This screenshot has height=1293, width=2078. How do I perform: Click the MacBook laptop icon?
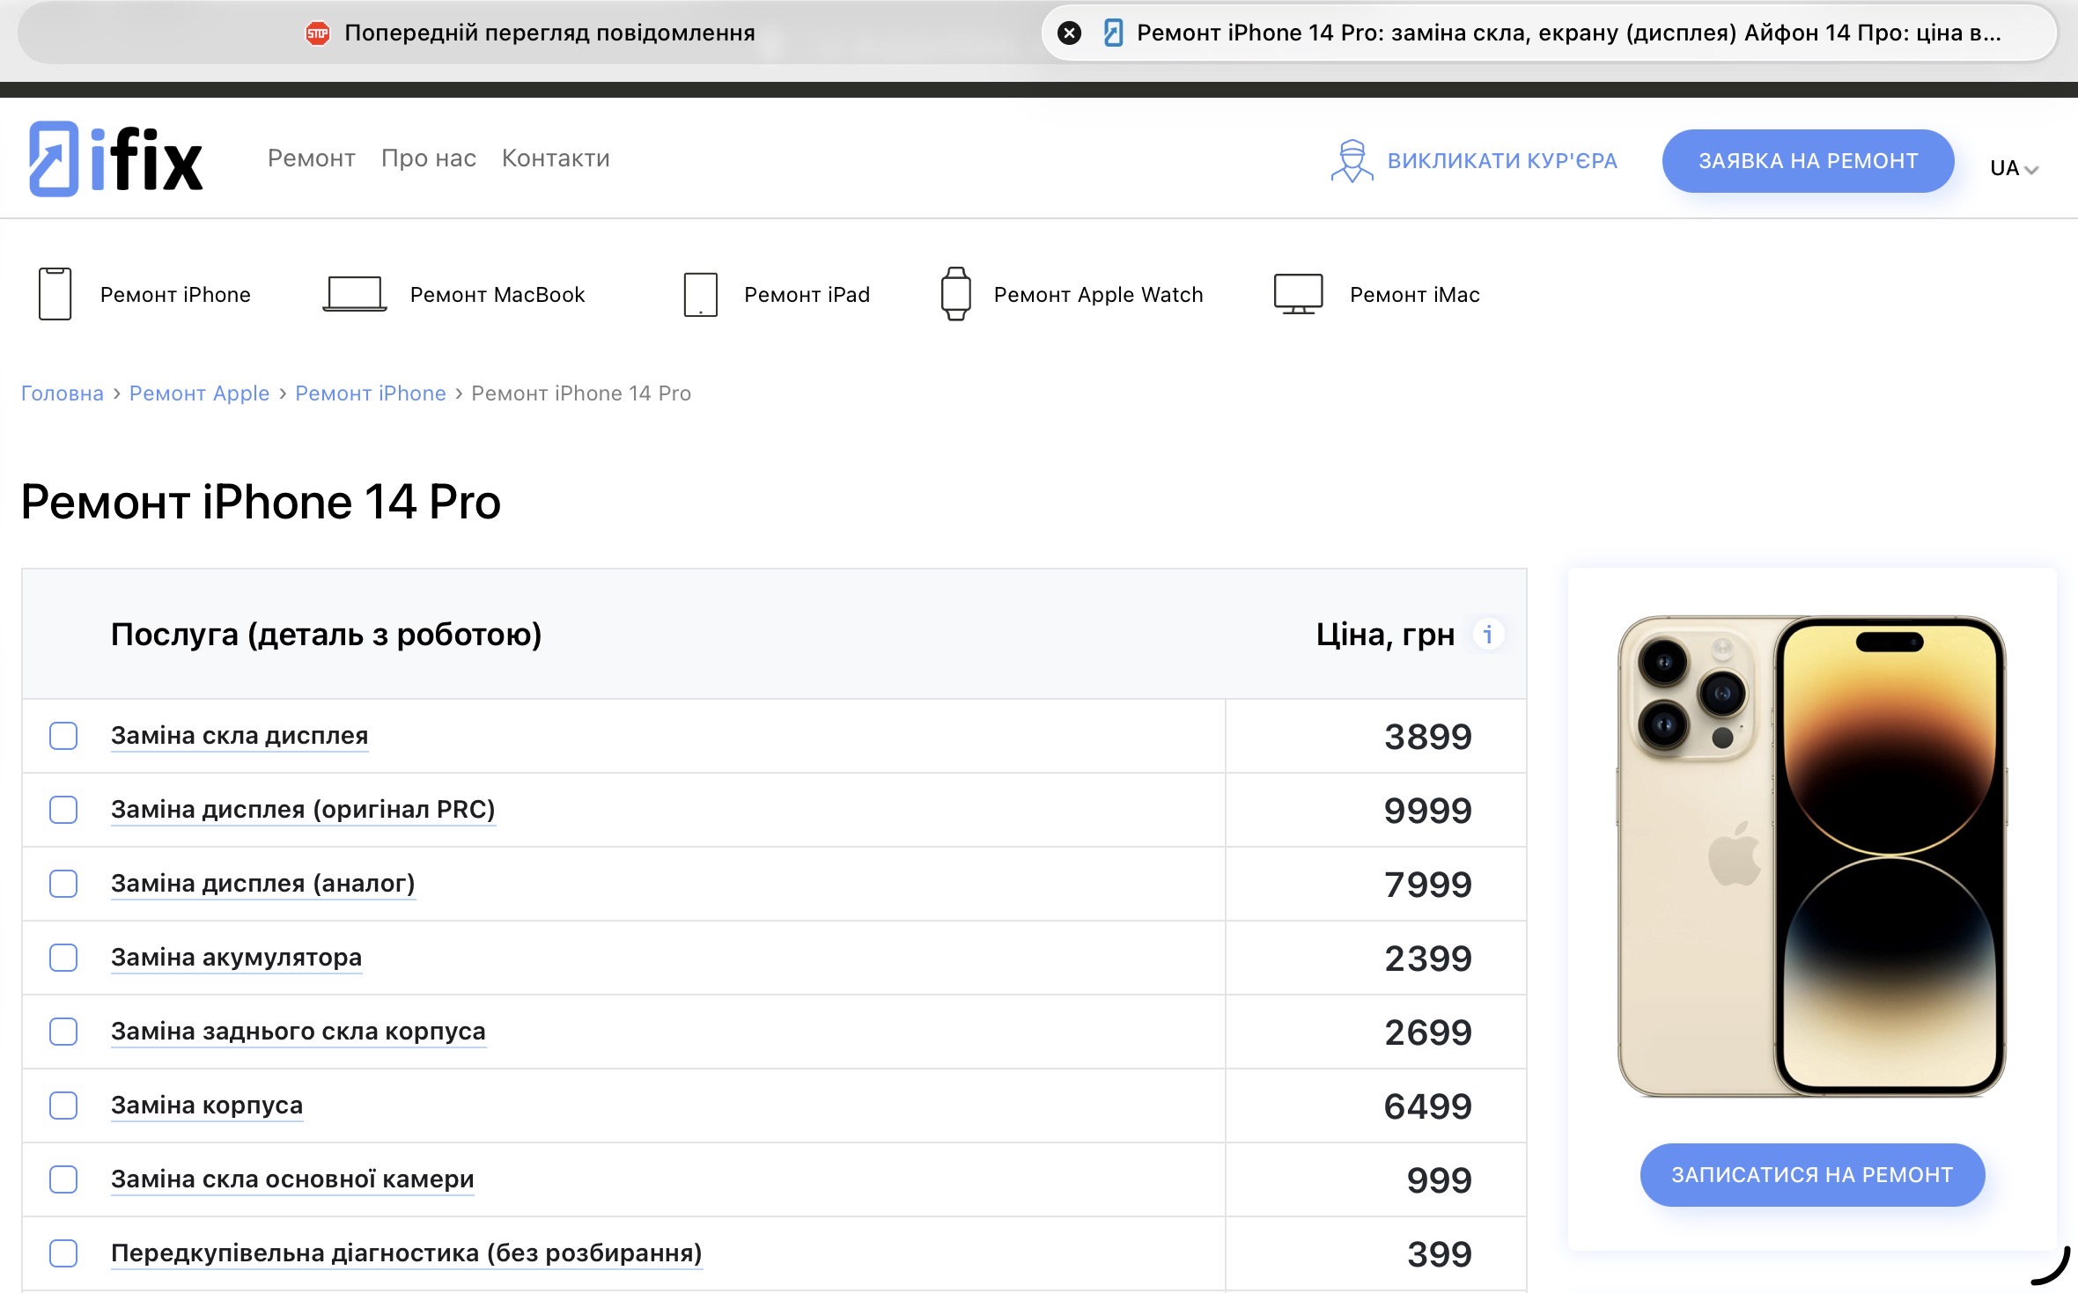tap(354, 294)
